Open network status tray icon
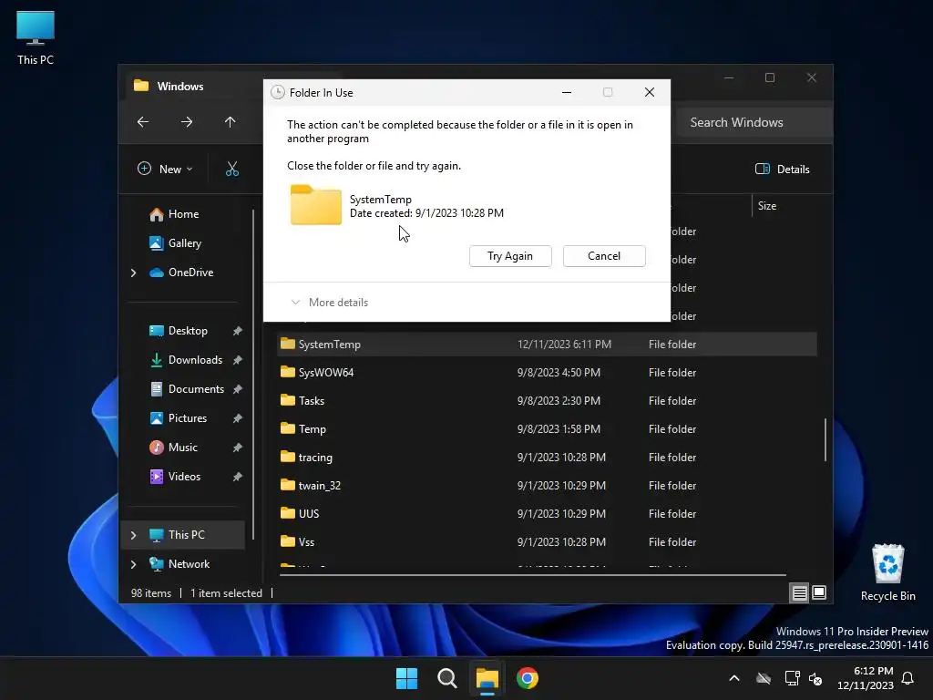 pos(792,678)
